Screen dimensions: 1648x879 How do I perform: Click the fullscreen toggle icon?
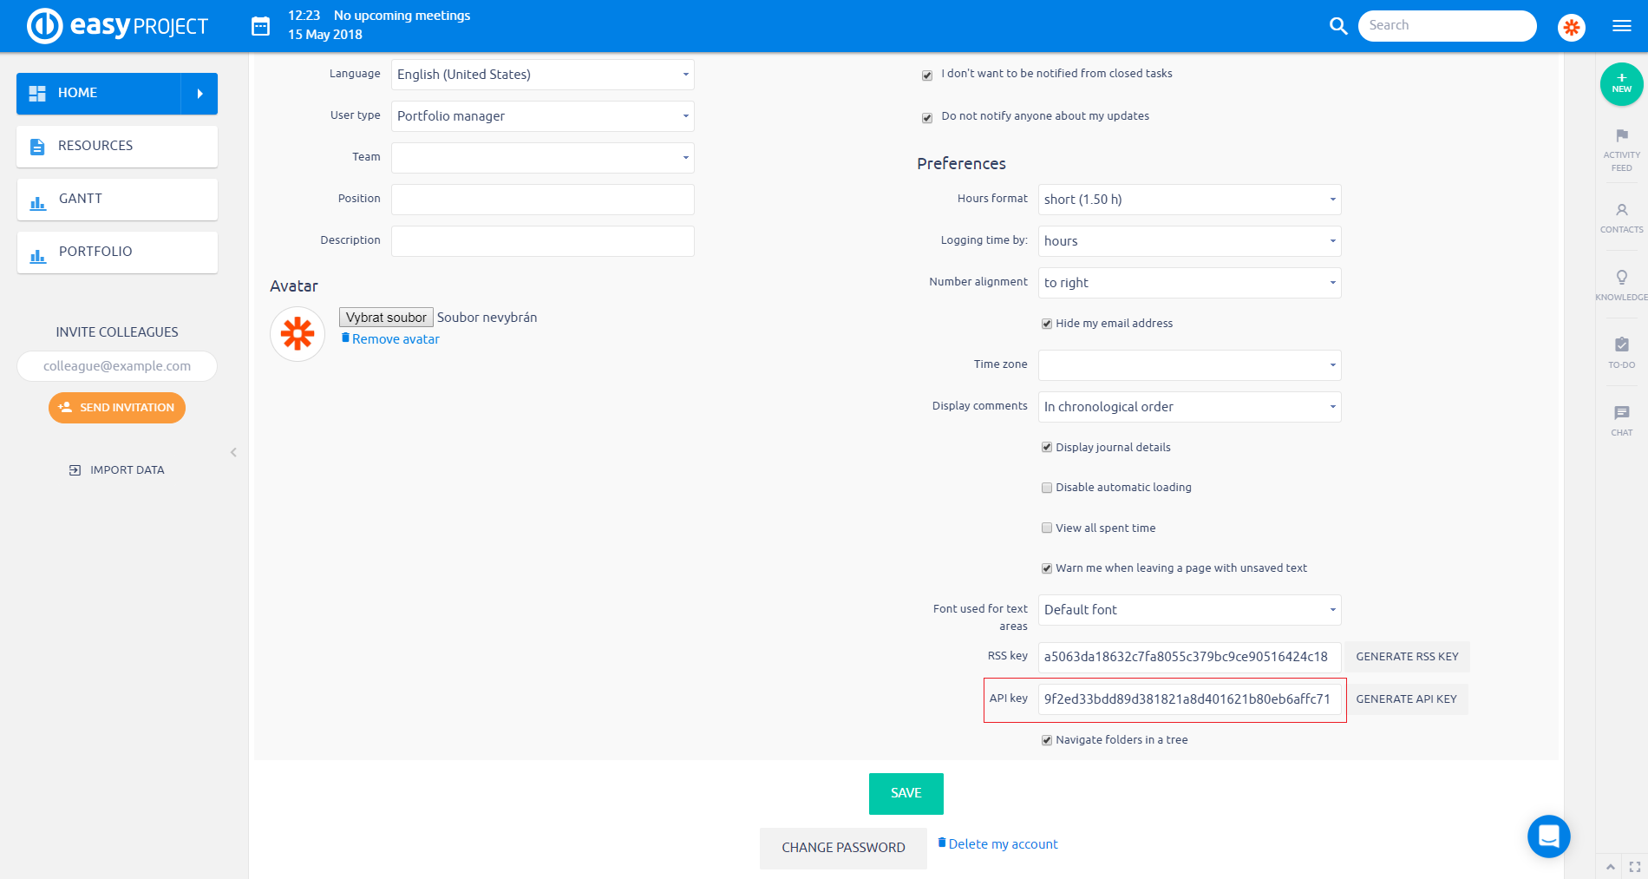click(x=1634, y=866)
